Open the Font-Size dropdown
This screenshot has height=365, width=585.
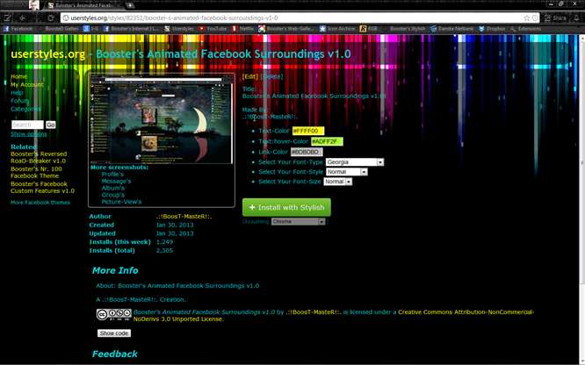337,182
